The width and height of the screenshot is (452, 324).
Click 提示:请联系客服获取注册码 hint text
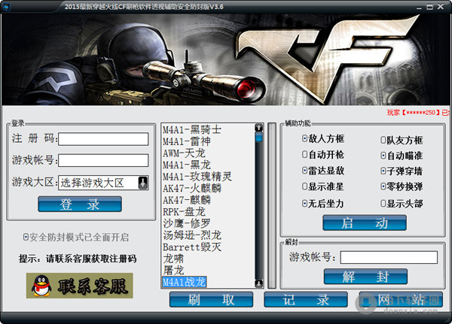tap(78, 259)
